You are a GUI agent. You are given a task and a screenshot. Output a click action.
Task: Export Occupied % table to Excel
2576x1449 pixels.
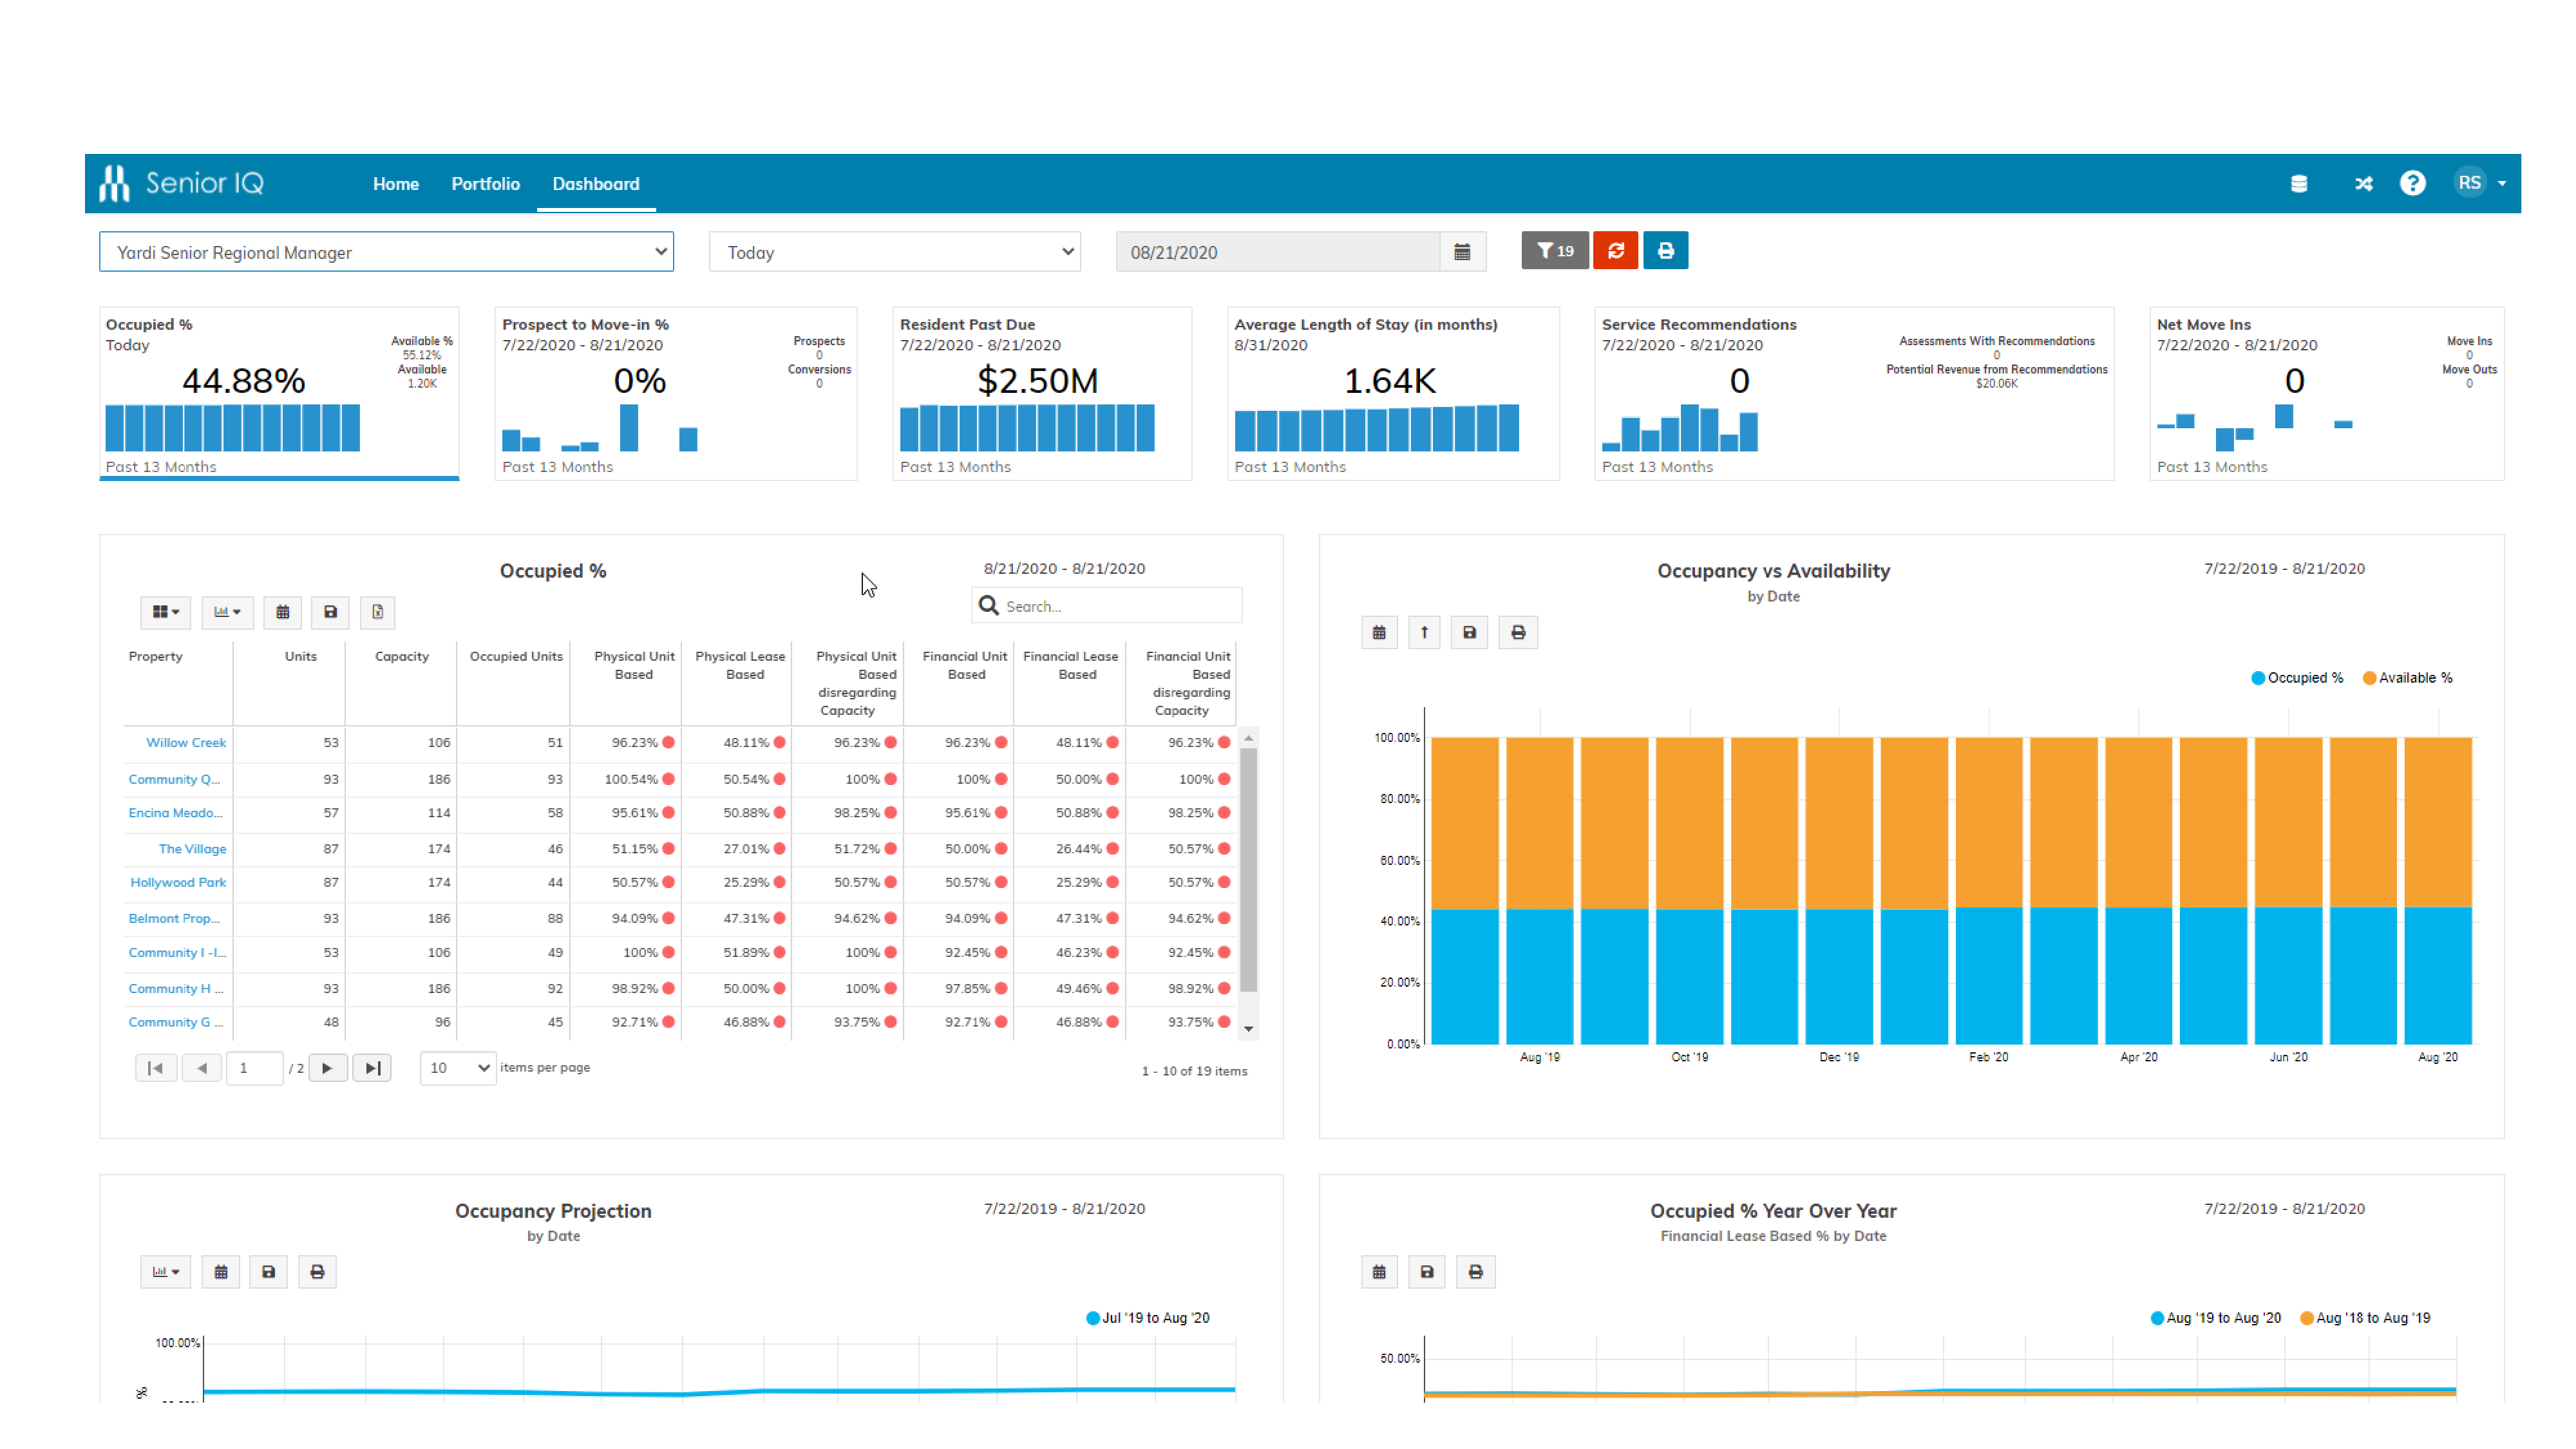pyautogui.click(x=377, y=612)
